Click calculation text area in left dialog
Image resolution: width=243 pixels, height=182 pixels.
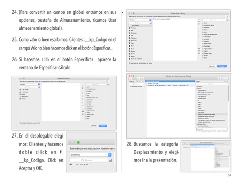(61, 102)
